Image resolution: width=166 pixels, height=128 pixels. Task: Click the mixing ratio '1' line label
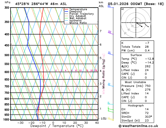[47, 70]
